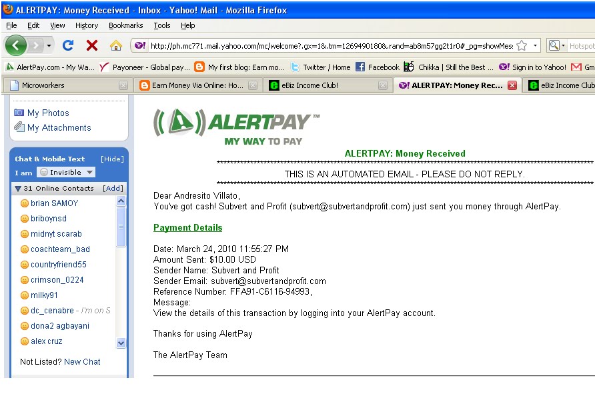Open the search engine selector dropdown

557,45
